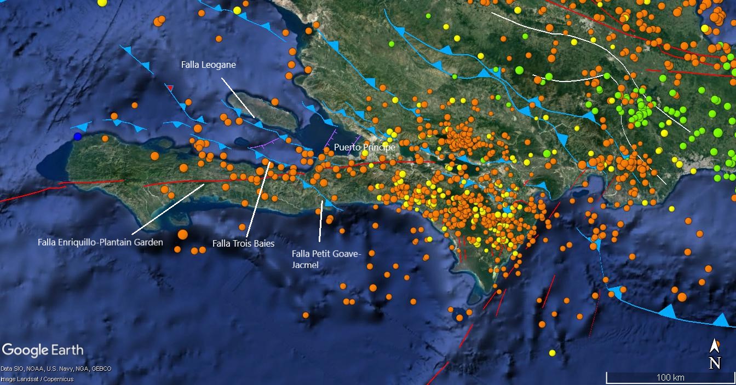Select the lone yellow dot left of the north arrow
Screen dimensions: 736x385
(552, 353)
